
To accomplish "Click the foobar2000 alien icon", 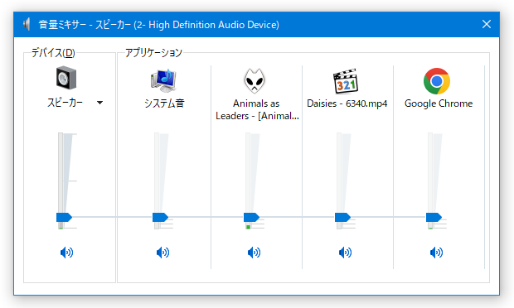I will pos(255,80).
